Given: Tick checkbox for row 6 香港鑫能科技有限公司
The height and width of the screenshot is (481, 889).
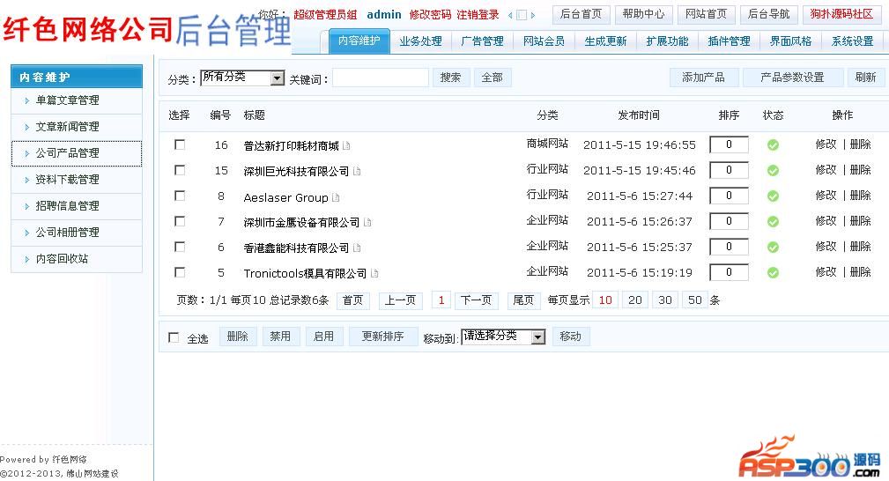Looking at the screenshot, I should [180, 247].
